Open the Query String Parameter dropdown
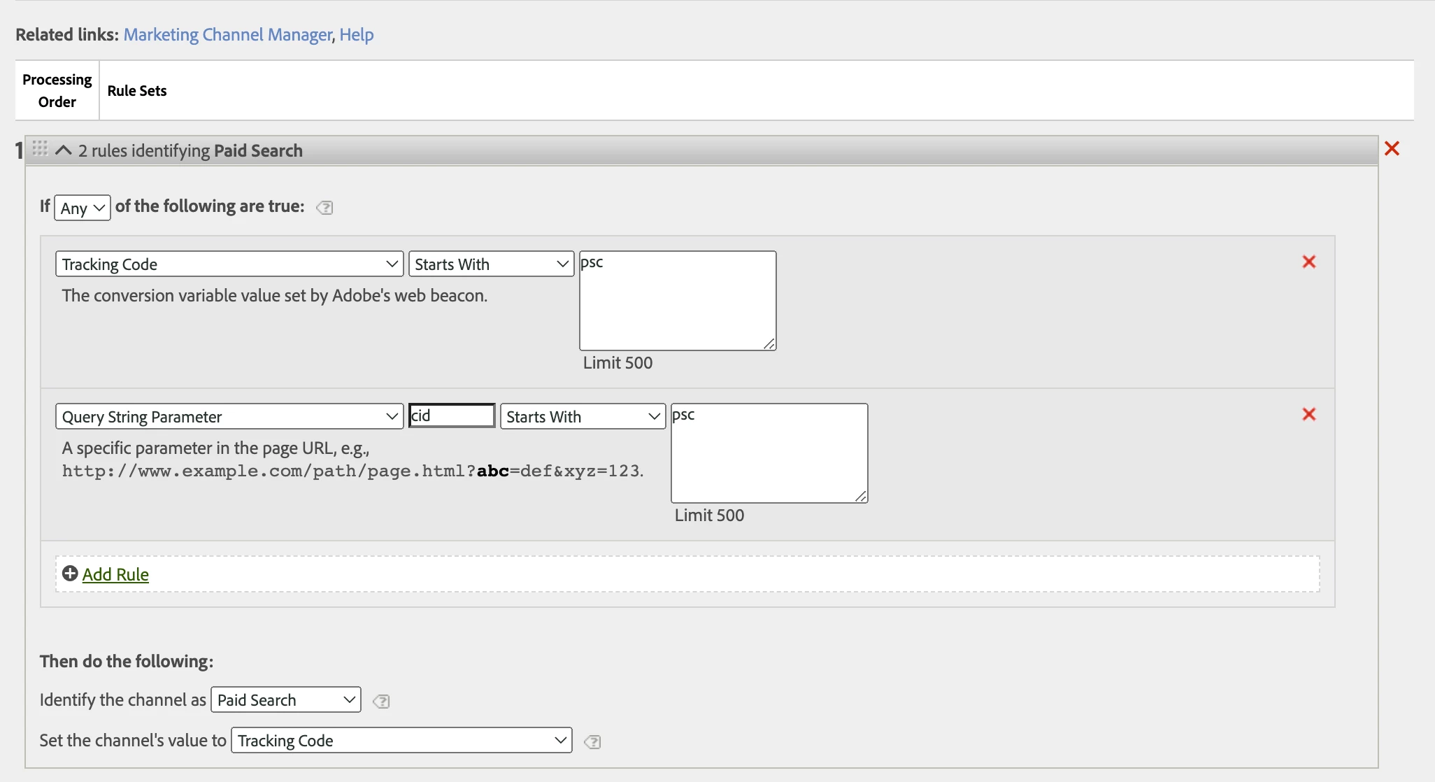This screenshot has height=782, width=1435. point(229,416)
